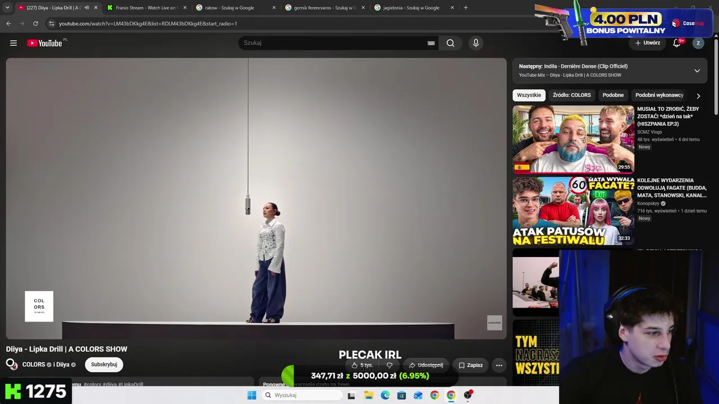Image resolution: width=719 pixels, height=404 pixels.
Task: Mute the Diiya tab audio icon
Action: coord(87,8)
